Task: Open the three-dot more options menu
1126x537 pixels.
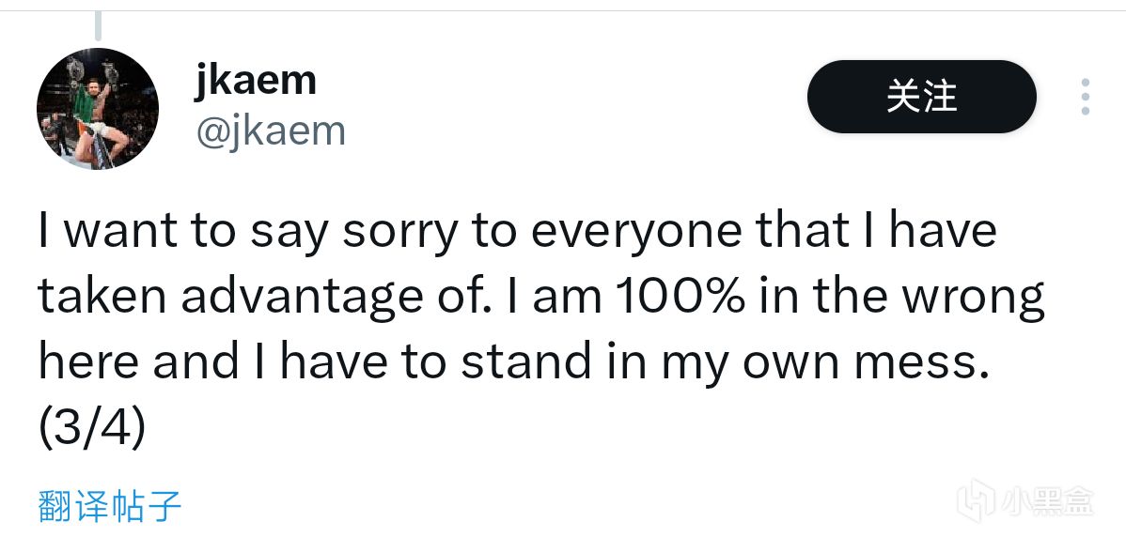Action: [x=1085, y=97]
